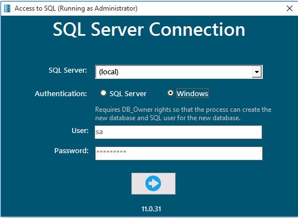The height and width of the screenshot is (218, 298).
Task: Click the Windows authentication label text
Action: [x=192, y=93]
